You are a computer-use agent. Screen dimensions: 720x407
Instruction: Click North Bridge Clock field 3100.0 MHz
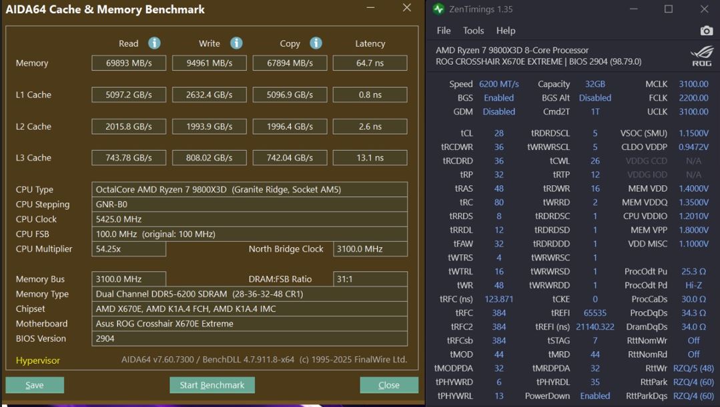pos(370,249)
